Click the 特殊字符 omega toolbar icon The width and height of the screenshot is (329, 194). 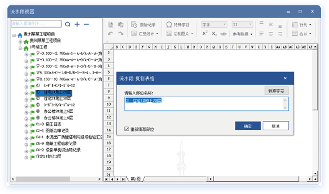click(x=178, y=25)
